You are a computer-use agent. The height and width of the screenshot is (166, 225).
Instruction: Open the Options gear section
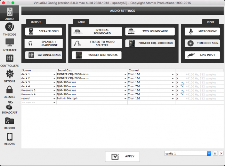[x=10, y=76]
